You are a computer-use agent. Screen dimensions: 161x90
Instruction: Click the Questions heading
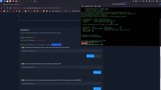pyautogui.click(x=25, y=30)
